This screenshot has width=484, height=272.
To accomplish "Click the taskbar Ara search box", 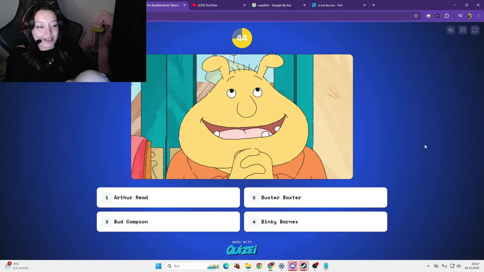I will [x=193, y=266].
